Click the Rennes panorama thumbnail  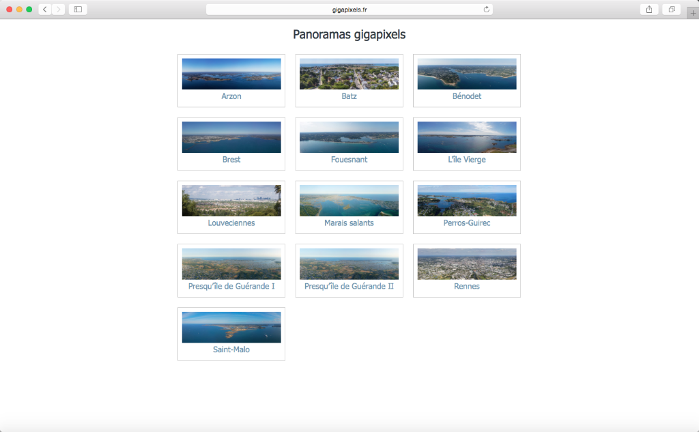click(x=467, y=264)
